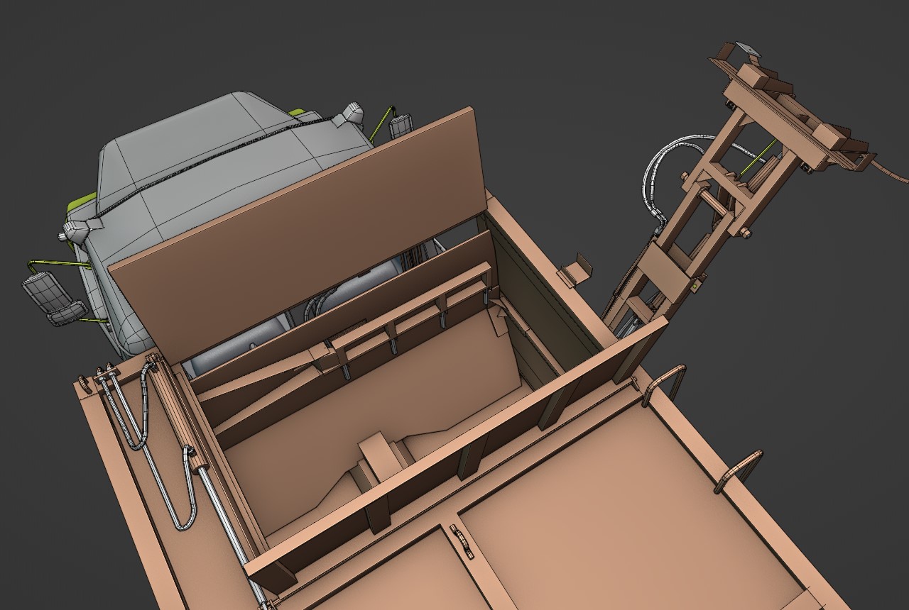Click the small door handle between roof panels
Viewport: 909px width, 610px height.
click(462, 541)
